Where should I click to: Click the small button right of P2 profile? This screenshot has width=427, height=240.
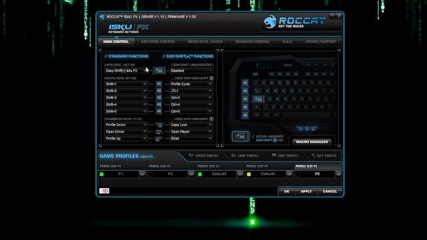coord(191,174)
